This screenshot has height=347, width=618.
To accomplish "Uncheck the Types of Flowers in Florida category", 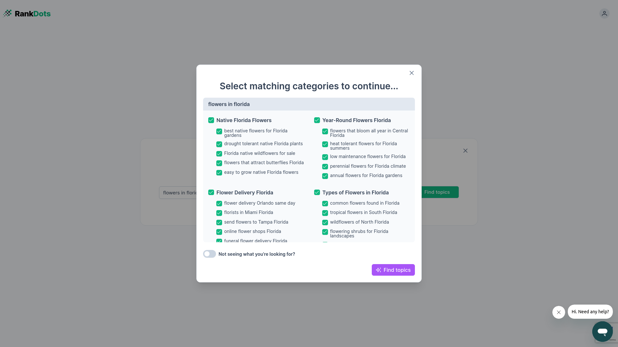I will [x=317, y=192].
